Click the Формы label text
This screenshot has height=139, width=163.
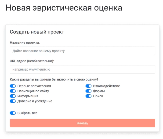pyautogui.click(x=99, y=91)
